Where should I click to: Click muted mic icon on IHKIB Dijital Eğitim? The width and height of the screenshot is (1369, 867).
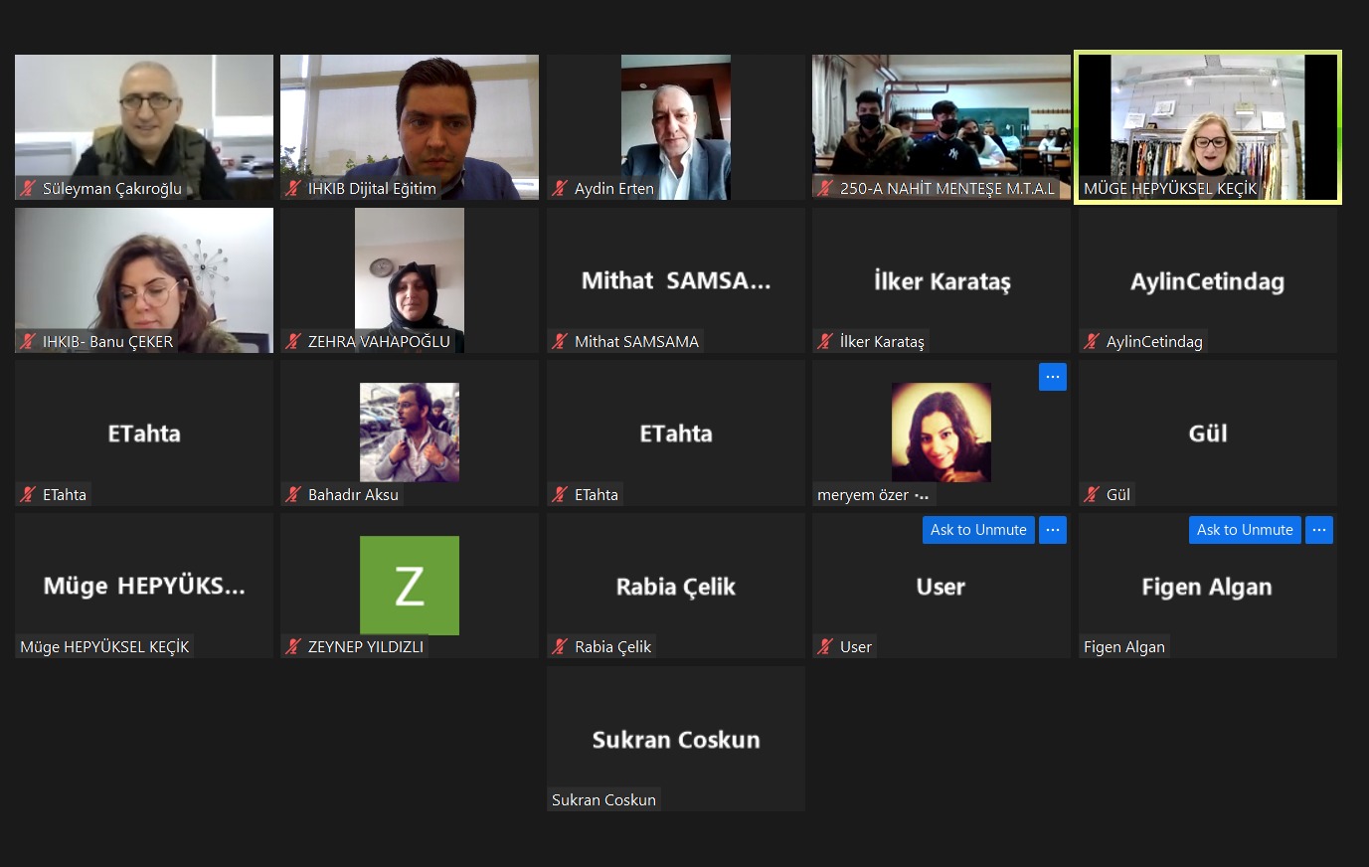[x=293, y=188]
